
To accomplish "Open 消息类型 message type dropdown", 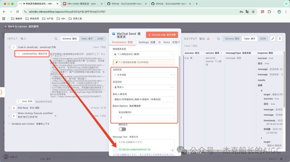I will point(143,75).
